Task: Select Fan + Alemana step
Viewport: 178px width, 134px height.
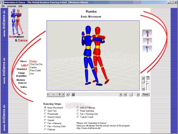Action: (53, 123)
